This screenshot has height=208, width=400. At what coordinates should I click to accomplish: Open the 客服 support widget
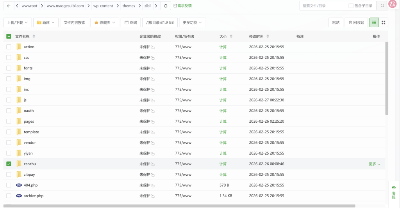click(x=394, y=192)
